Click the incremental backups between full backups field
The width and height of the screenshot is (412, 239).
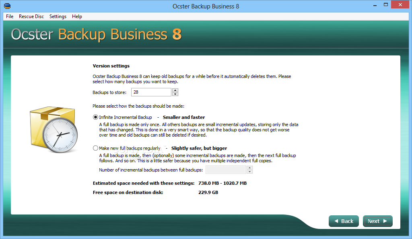(226, 170)
